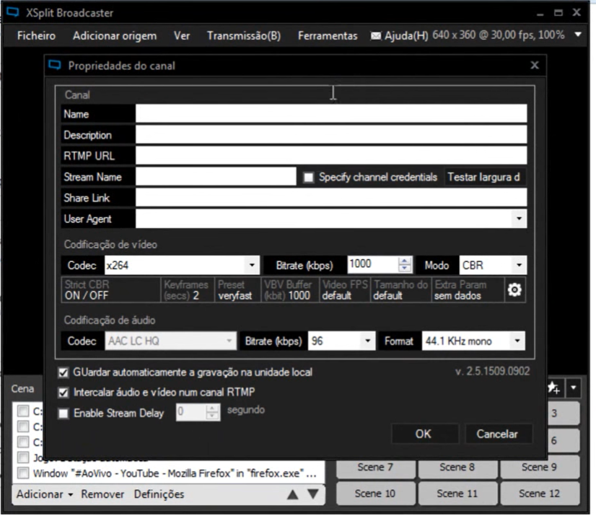Switch to Scene 8
596x516 pixels.
coord(457,468)
